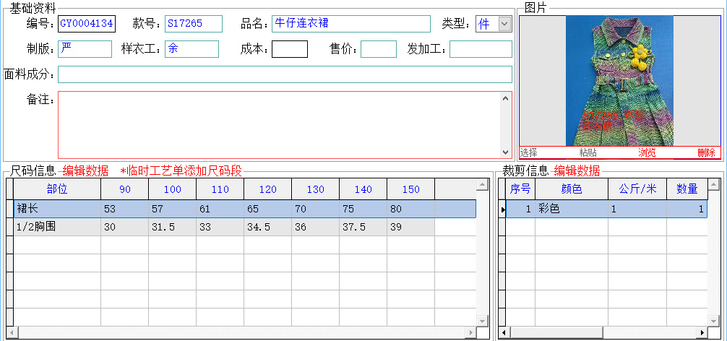The width and height of the screenshot is (727, 341).
Task: Click the 序号 column header
Action: (x=520, y=189)
